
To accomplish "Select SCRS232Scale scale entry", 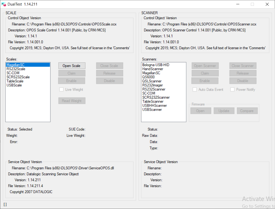I will pyautogui.click(x=18, y=77).
